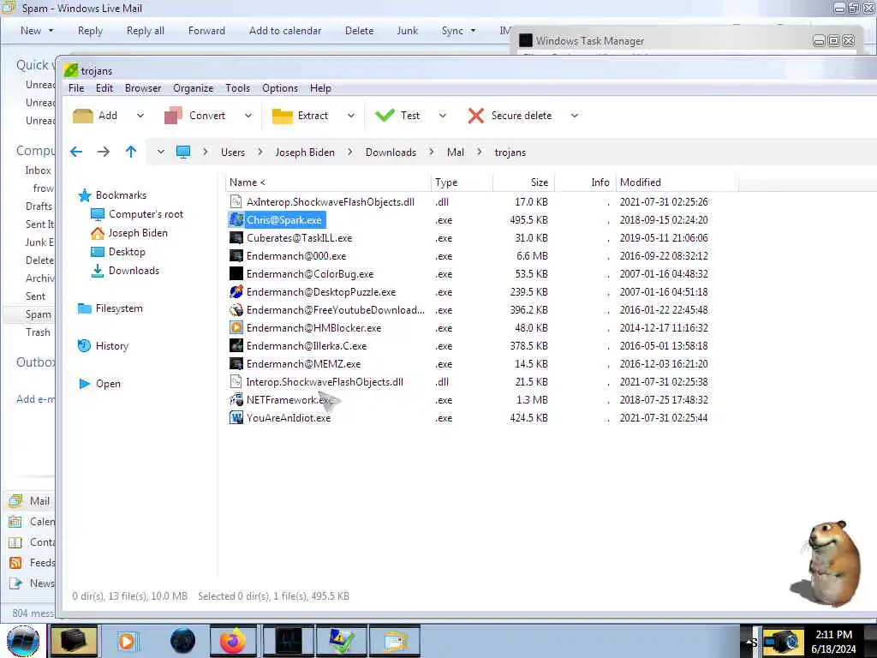Click Junk in Windows Live Mail toolbar
This screenshot has height=658, width=877.
point(407,31)
